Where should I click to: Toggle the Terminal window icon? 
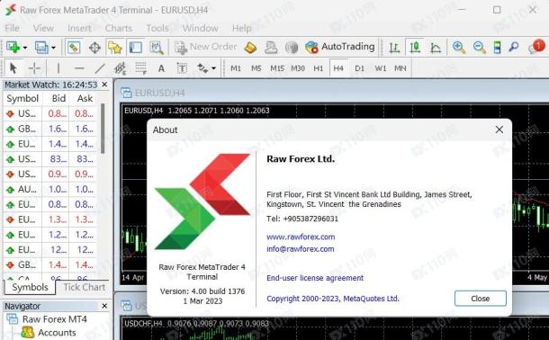tap(136, 47)
